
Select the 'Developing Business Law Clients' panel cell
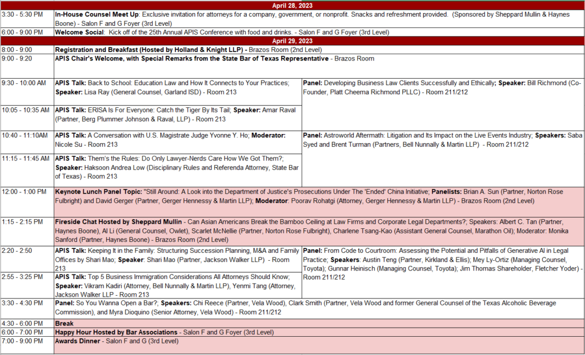(x=443, y=104)
